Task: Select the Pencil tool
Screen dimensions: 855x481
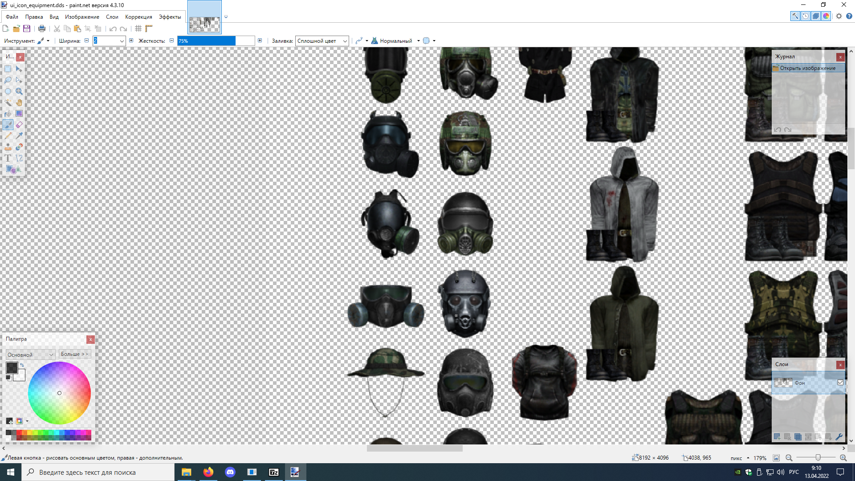Action: pos(8,136)
